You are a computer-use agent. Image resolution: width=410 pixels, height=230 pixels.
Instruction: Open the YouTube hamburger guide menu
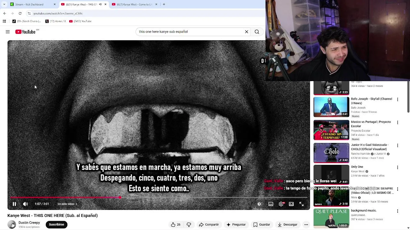point(8,32)
